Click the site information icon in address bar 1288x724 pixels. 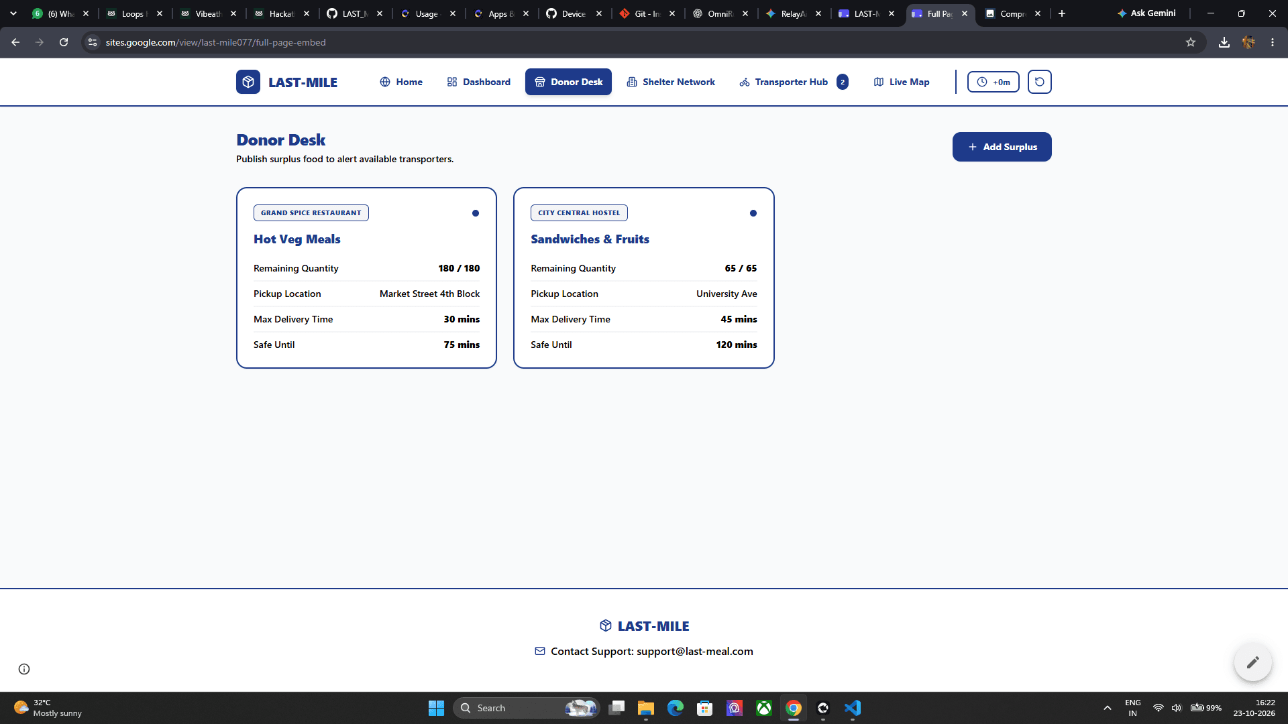[93, 42]
